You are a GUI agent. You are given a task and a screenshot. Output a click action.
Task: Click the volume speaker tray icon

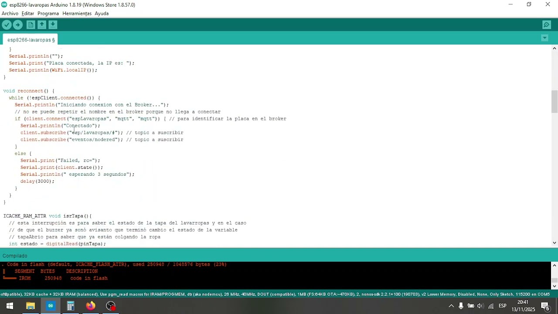click(x=480, y=306)
